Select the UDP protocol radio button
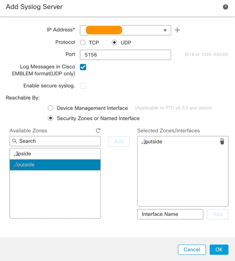235x261 pixels. tap(114, 42)
